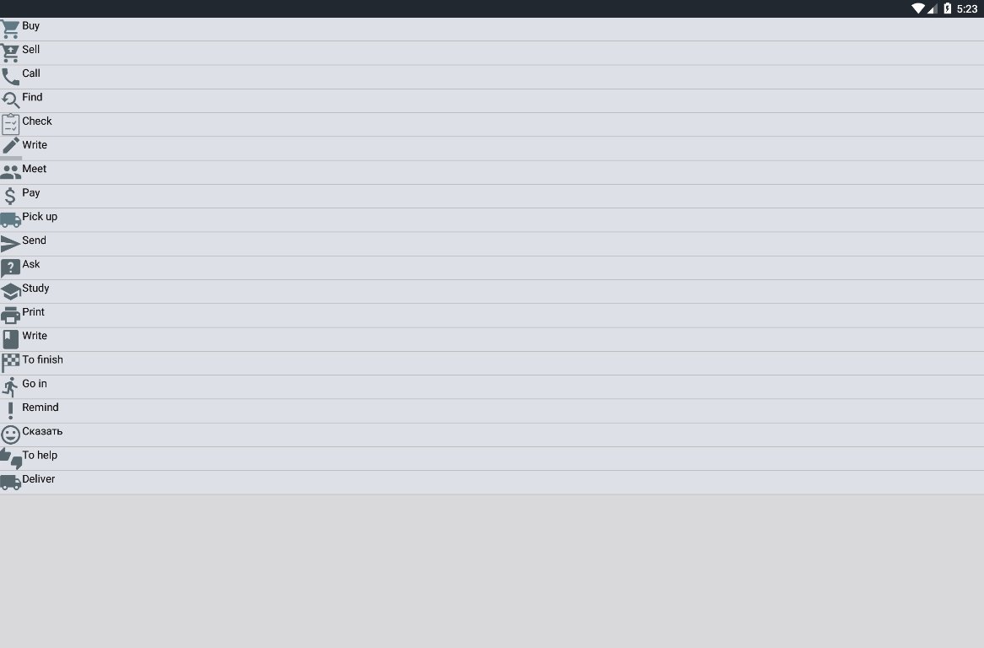Tap the printer Print icon
Viewport: 984px width, 648px height.
pos(10,316)
